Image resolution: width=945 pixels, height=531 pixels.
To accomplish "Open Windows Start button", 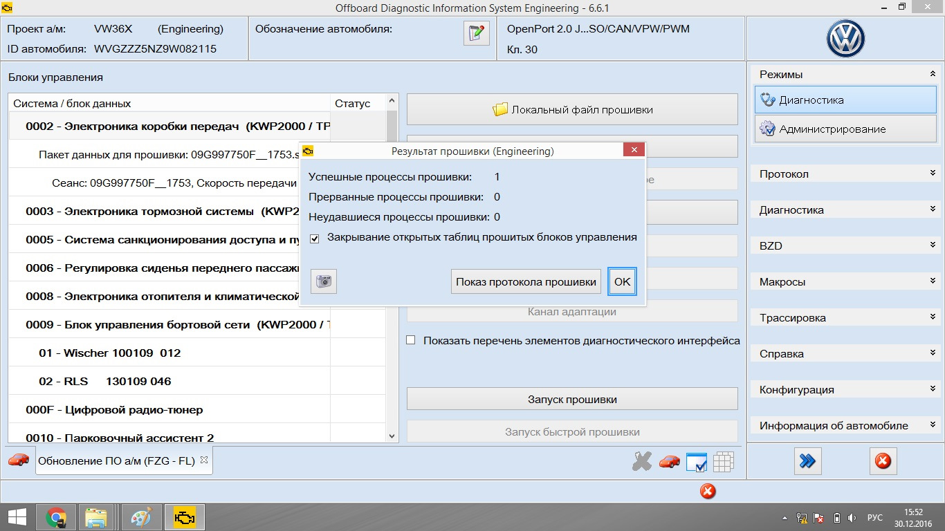I will coord(17,517).
